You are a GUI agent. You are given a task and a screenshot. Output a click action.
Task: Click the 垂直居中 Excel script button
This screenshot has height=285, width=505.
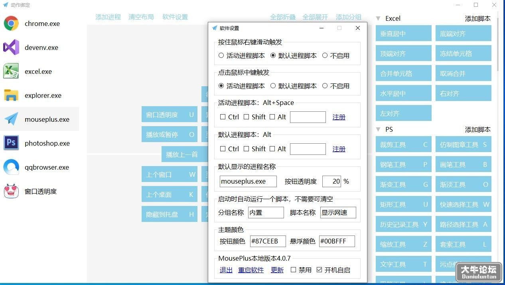pos(404,34)
